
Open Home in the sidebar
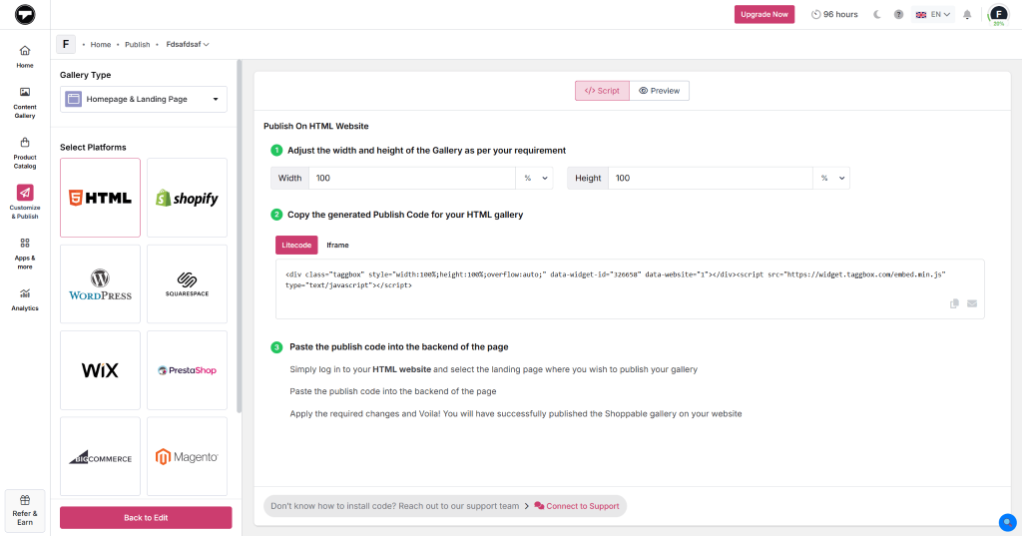[x=25, y=57]
